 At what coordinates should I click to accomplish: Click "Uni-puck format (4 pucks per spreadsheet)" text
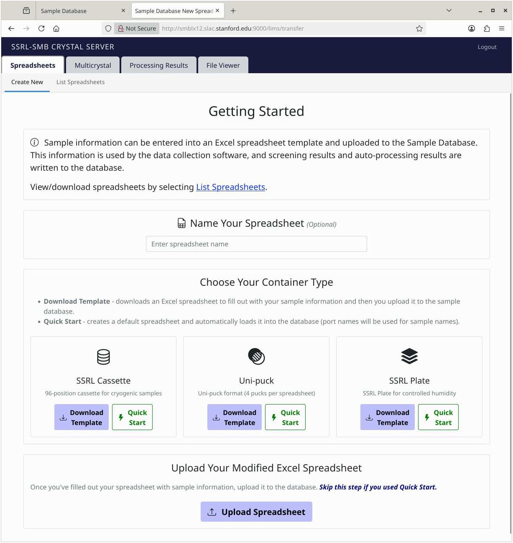(256, 393)
